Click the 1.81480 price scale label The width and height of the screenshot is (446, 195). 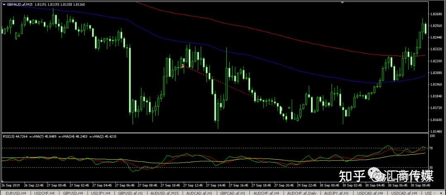coord(436,131)
